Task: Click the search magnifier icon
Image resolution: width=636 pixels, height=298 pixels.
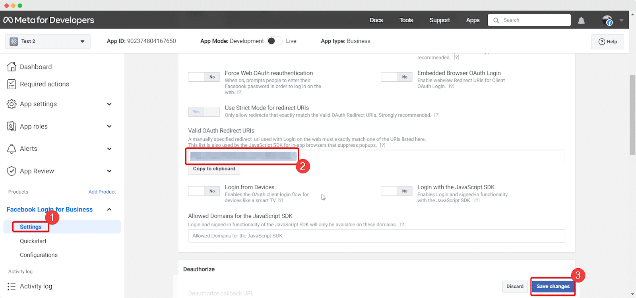Action: coord(496,20)
